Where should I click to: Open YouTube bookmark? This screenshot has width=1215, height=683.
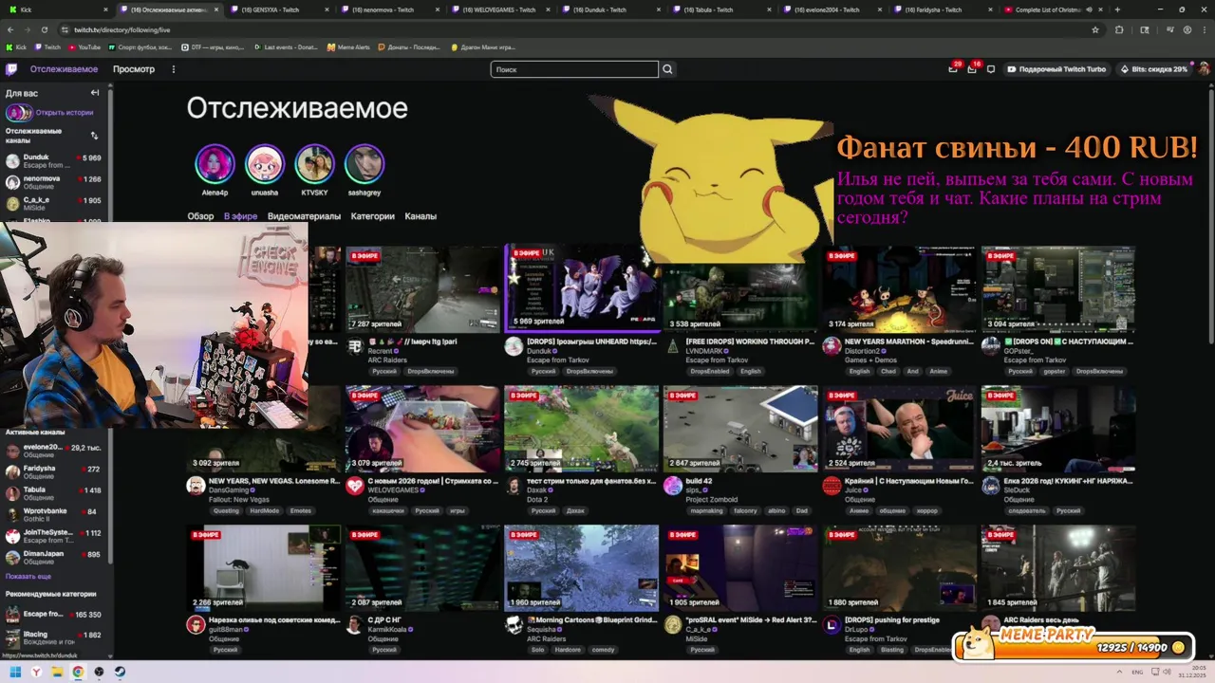84,46
